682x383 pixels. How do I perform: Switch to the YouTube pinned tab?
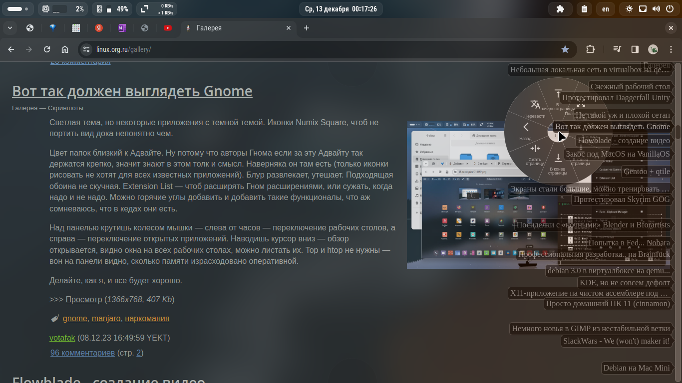click(x=168, y=28)
